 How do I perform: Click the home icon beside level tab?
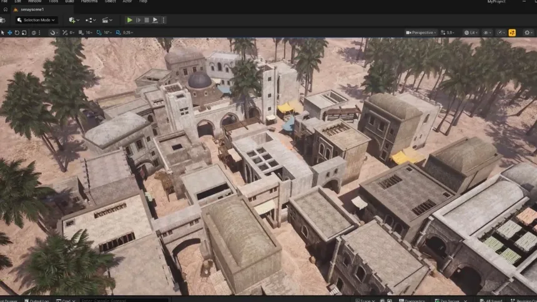(5, 9)
